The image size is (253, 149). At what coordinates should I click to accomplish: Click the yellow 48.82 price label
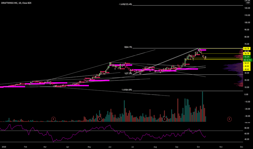(x=247, y=66)
